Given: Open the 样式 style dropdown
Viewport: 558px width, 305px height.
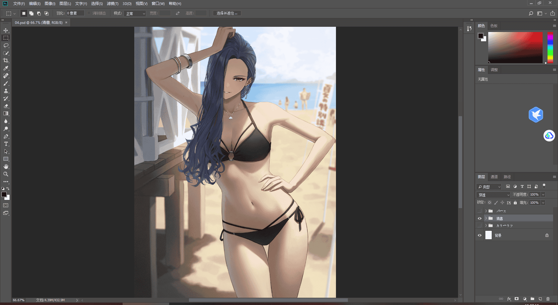Looking at the screenshot, I should point(135,13).
